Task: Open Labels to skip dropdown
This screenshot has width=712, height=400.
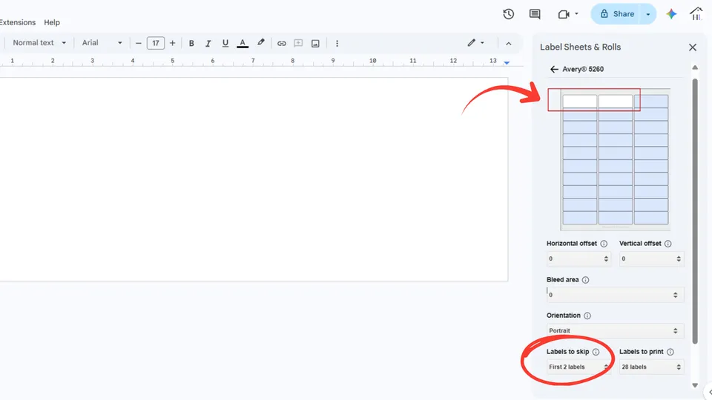Action: [x=578, y=367]
